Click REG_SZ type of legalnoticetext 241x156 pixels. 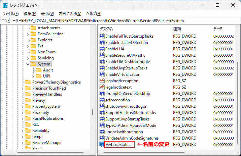179,87
